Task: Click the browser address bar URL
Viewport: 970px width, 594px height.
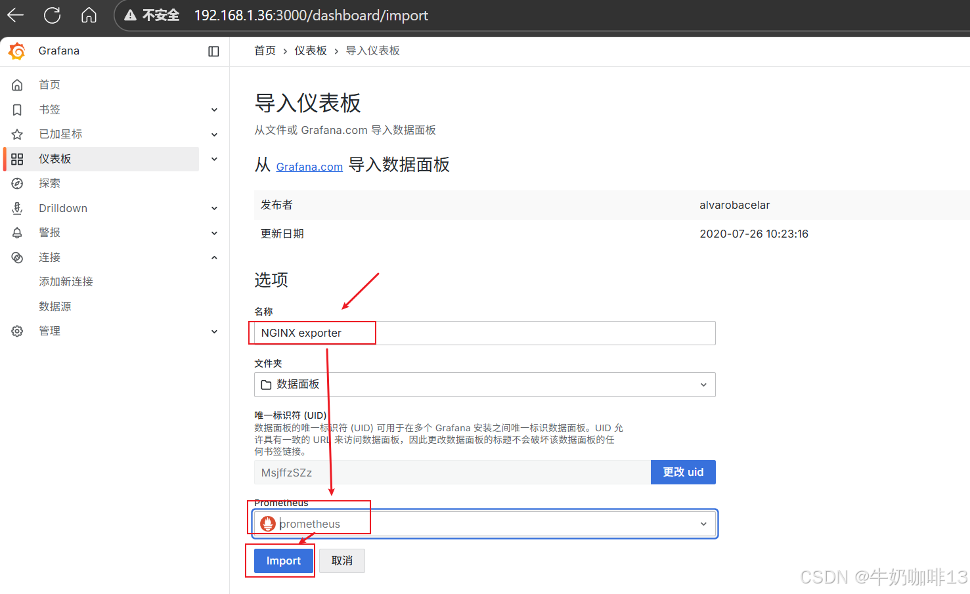Action: click(x=311, y=15)
